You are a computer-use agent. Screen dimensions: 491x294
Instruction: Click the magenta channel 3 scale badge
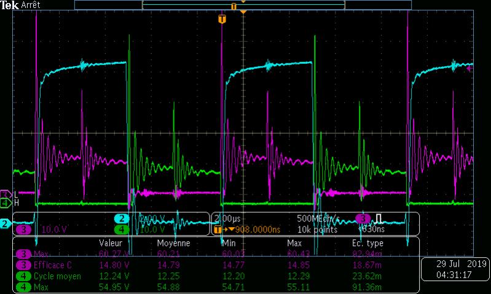coord(24,230)
